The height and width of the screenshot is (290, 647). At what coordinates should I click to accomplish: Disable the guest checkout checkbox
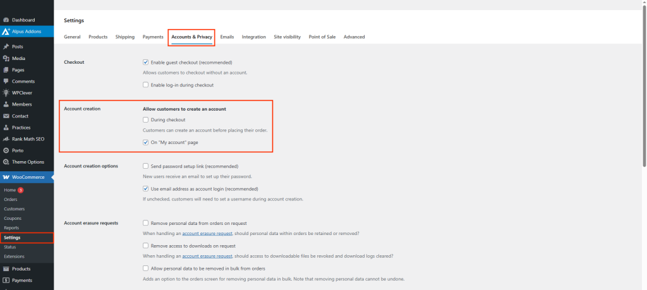coord(146,63)
